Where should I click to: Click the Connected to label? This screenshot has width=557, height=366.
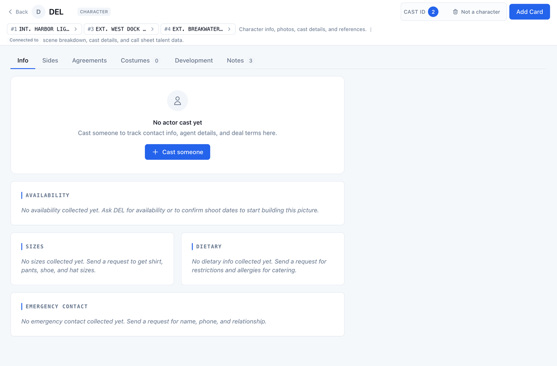24,40
